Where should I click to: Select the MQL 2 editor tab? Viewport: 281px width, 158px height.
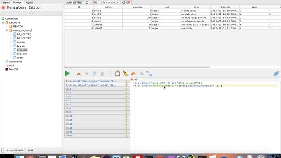click(137, 79)
